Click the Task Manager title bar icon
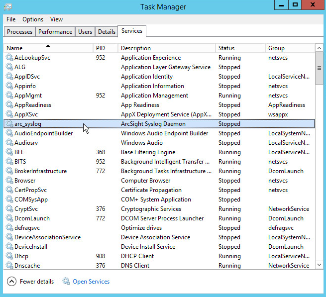 7,7
